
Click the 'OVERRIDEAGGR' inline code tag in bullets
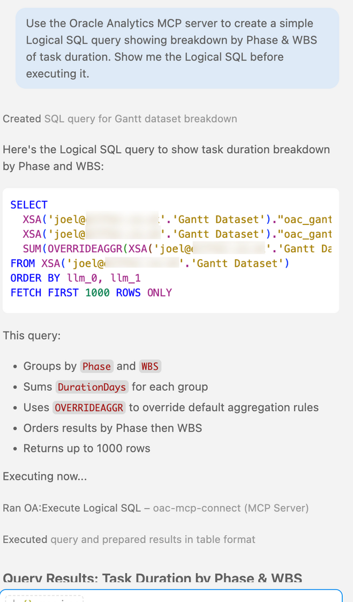click(x=89, y=408)
